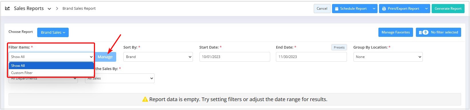Open the Group By Location dropdown
The width and height of the screenshot is (470, 110).
point(388,57)
